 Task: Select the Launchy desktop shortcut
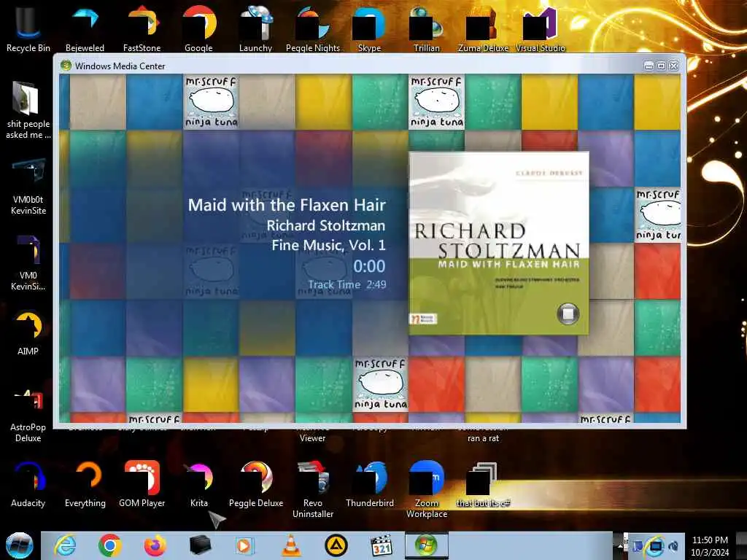tap(256, 28)
